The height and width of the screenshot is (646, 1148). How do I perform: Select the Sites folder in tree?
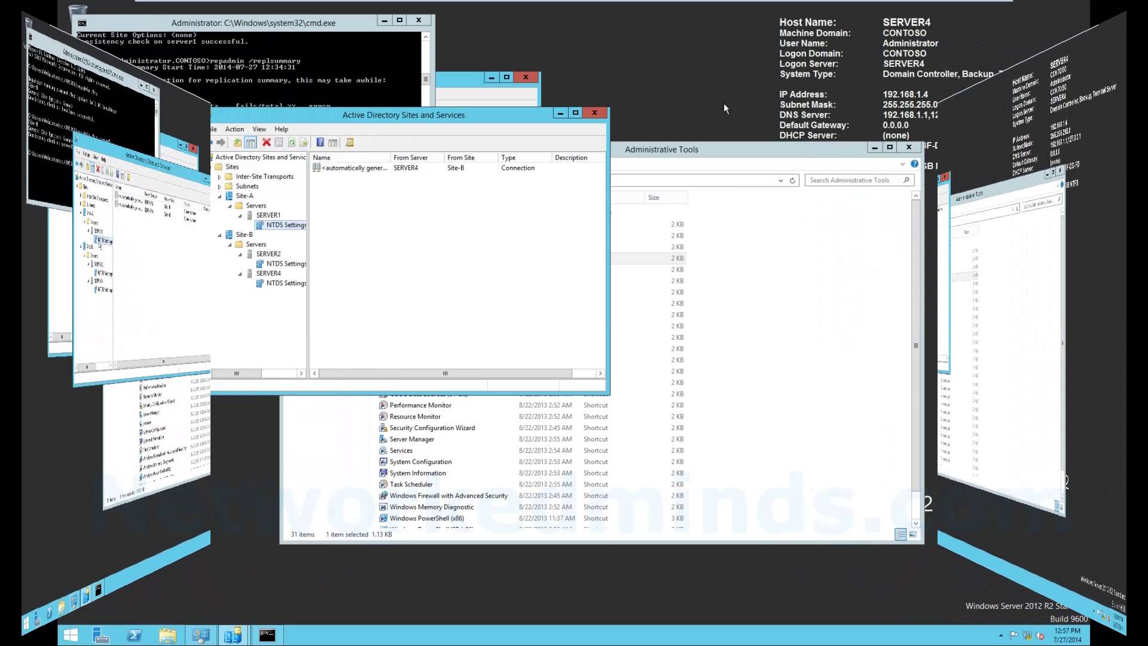point(227,167)
